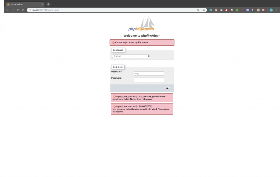280x177 pixels.
Task: Open the red Flash extension icon
Action: pos(242,10)
